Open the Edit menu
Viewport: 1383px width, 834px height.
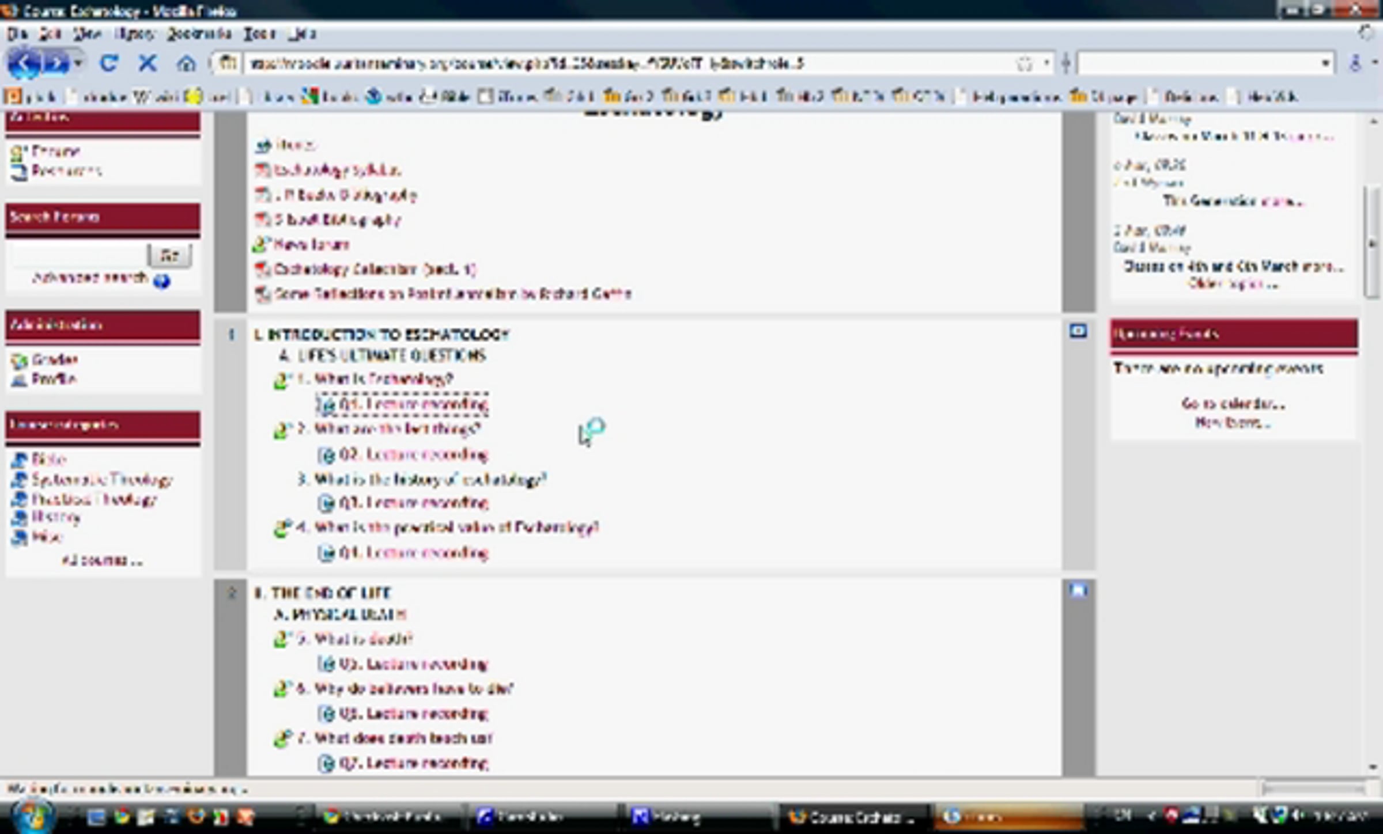click(50, 34)
